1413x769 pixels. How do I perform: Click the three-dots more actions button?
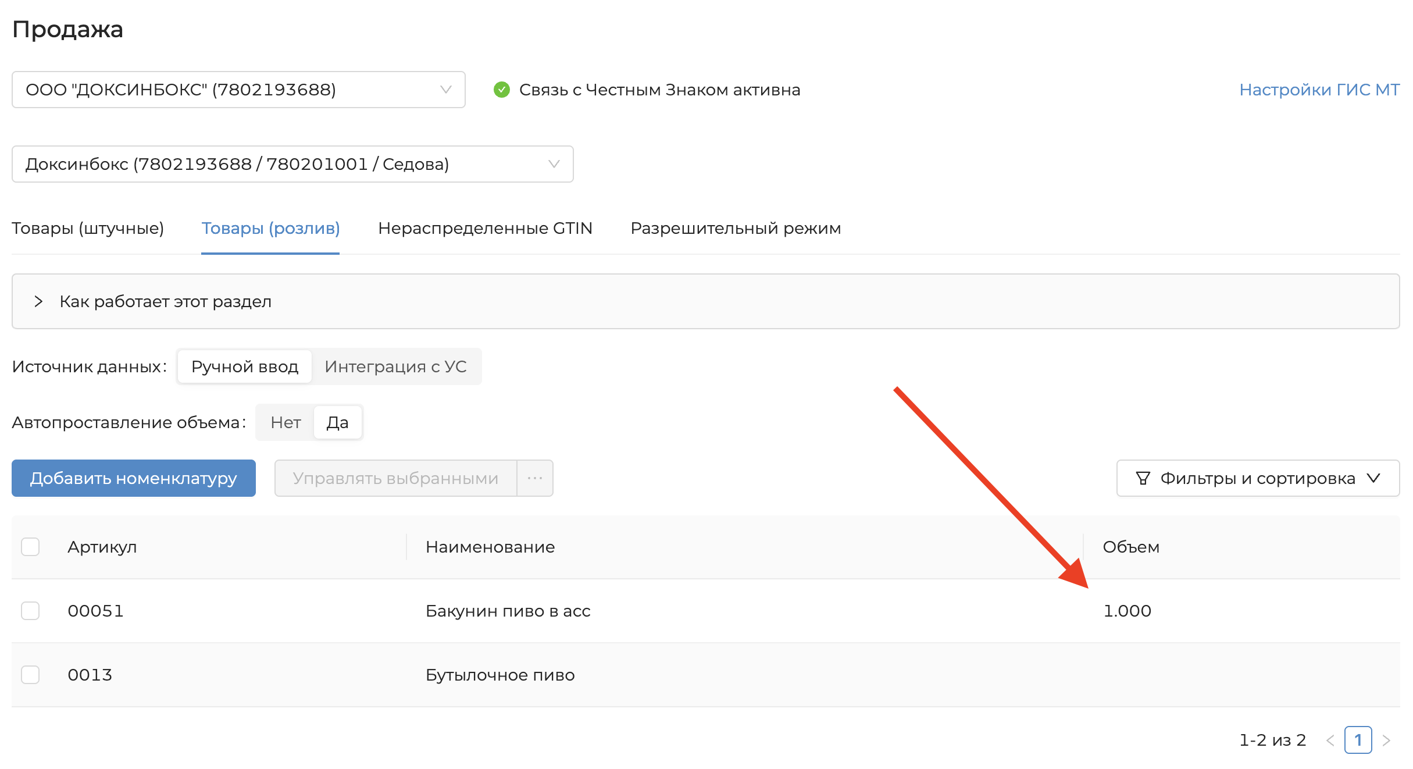(534, 478)
